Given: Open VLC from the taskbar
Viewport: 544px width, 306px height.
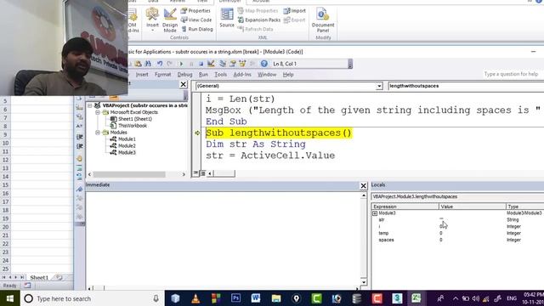Looking at the screenshot, I should [x=195, y=298].
